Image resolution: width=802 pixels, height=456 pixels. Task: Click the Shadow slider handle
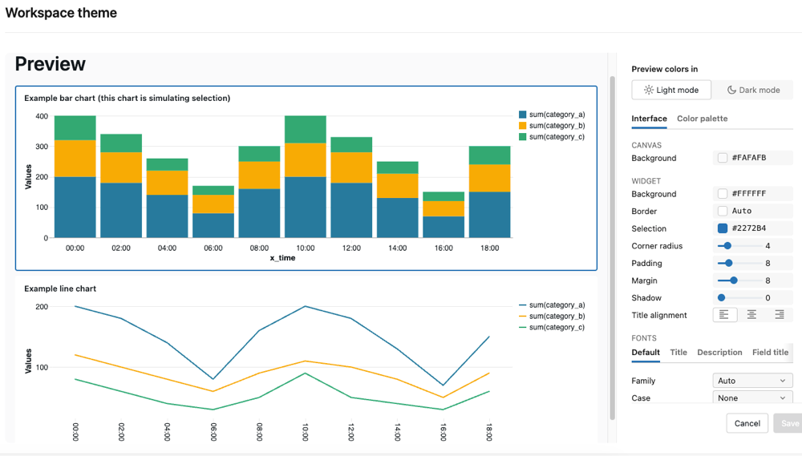[x=721, y=298]
